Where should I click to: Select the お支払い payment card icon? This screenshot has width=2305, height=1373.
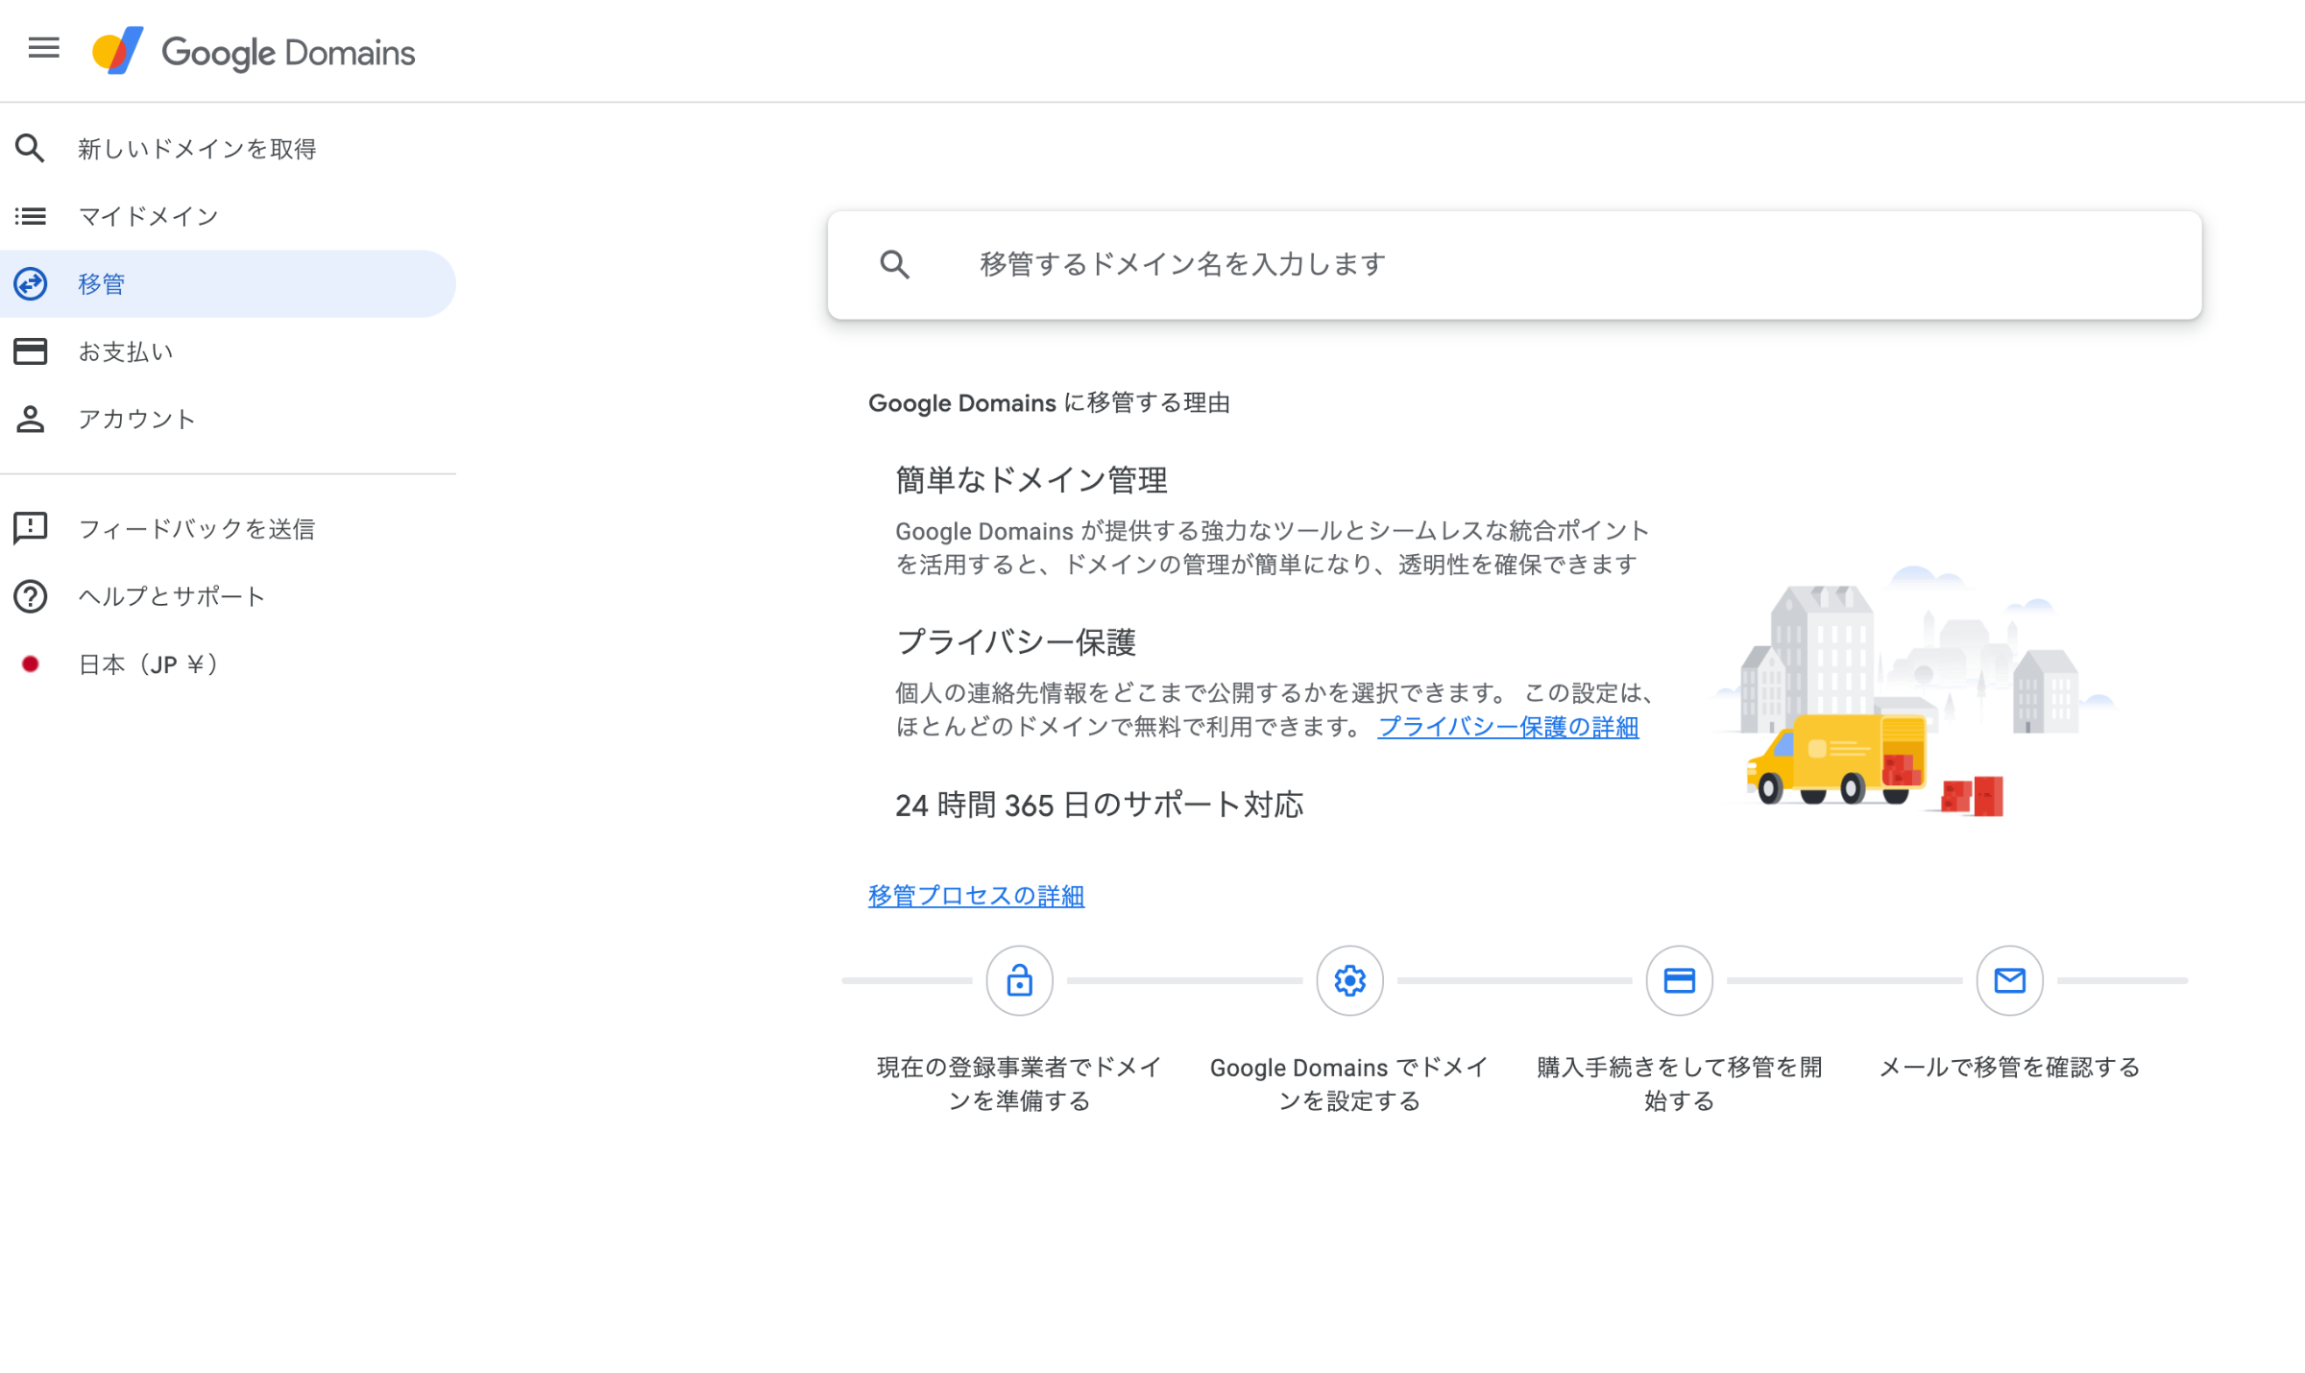(30, 350)
